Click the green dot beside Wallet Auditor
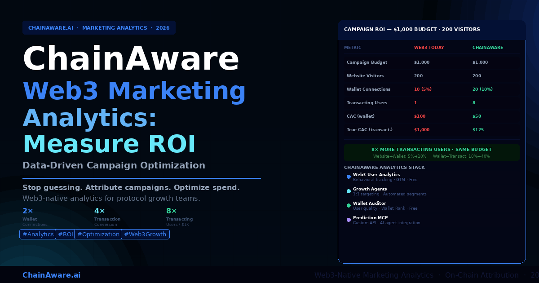The image size is (539, 283). pos(349,205)
